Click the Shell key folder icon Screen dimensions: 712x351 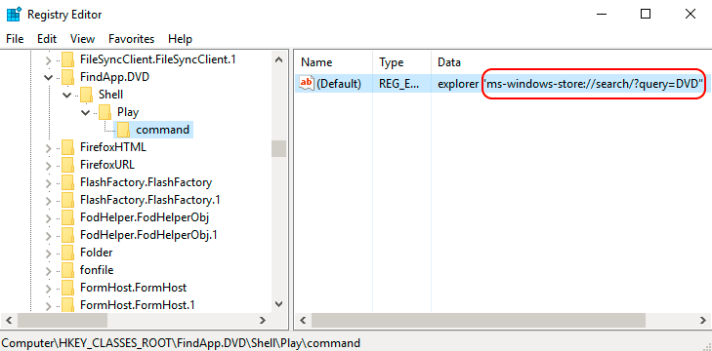tap(86, 95)
